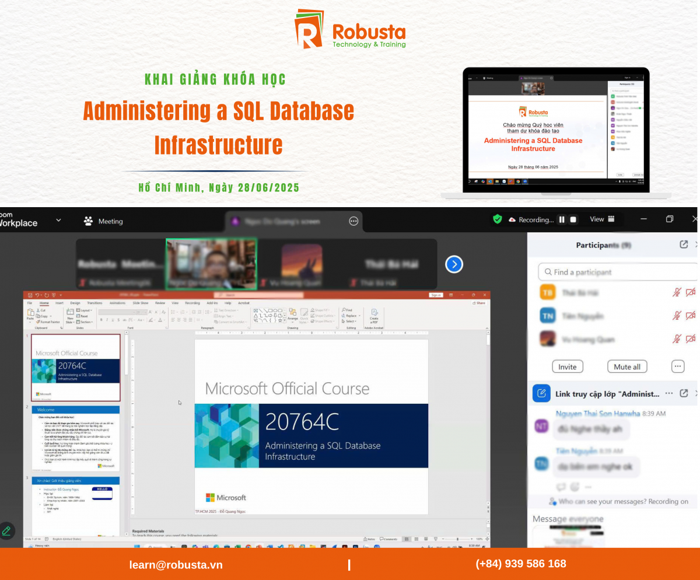Click the Format Painter tool
The height and width of the screenshot is (580, 700).
point(48,322)
